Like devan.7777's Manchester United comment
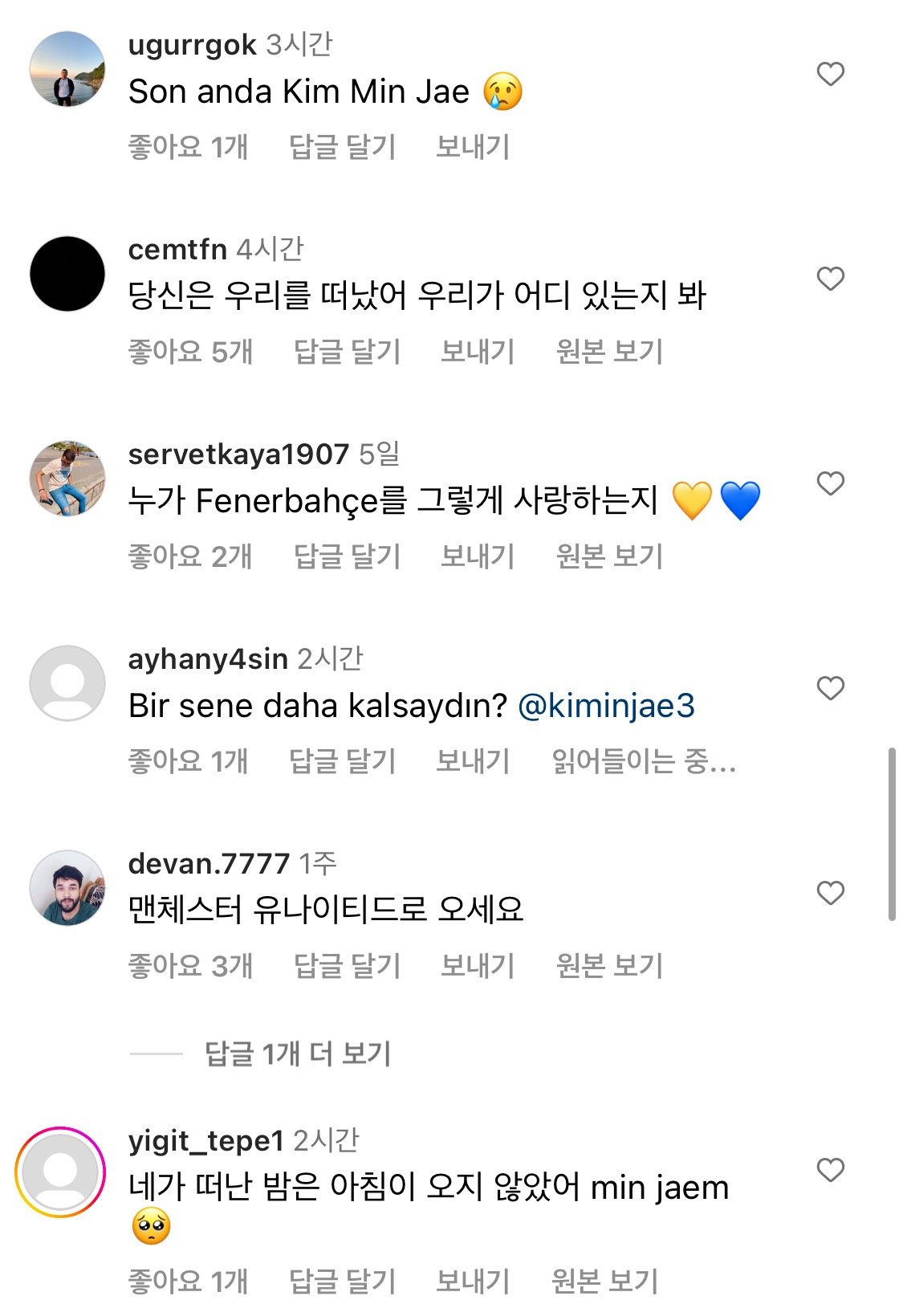Viewport: 903px width, 1300px height. (x=830, y=893)
